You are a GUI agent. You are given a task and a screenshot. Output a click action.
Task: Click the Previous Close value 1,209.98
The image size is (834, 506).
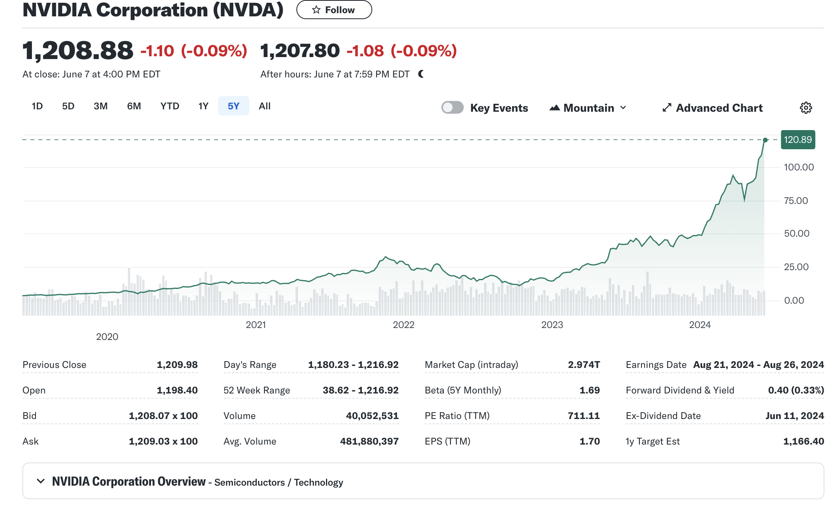[x=177, y=365]
